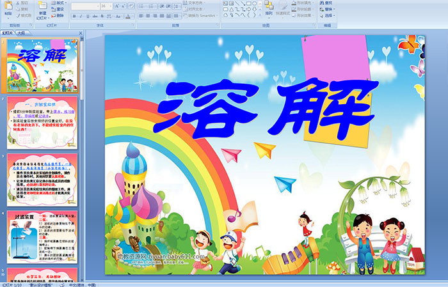This screenshot has width=448, height=287.
Task: Click Replace (替换) button
Action: [327, 10]
